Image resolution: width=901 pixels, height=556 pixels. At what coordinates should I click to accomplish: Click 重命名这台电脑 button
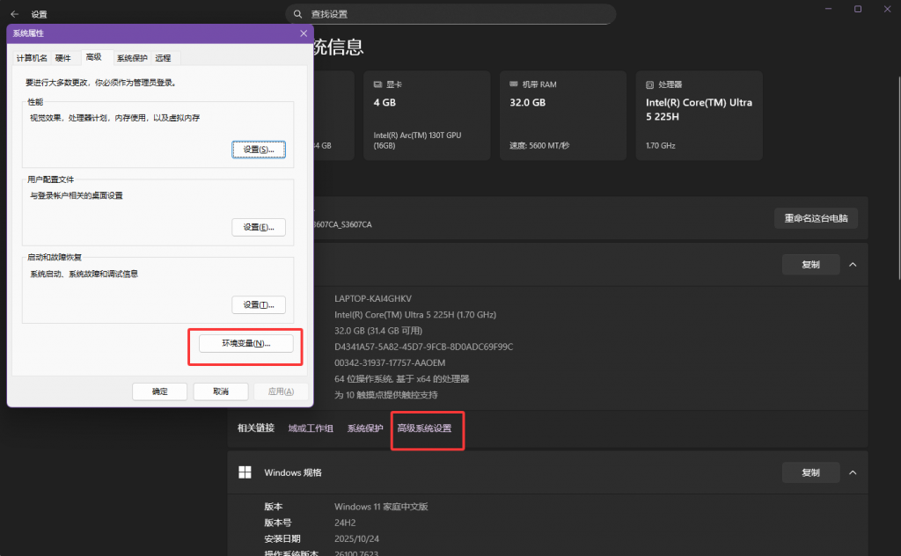tap(815, 218)
